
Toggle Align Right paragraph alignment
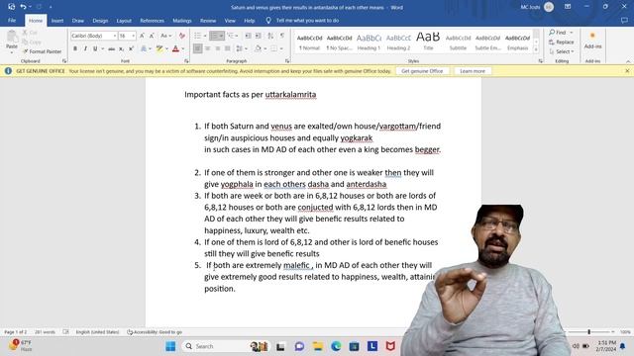[x=218, y=48]
